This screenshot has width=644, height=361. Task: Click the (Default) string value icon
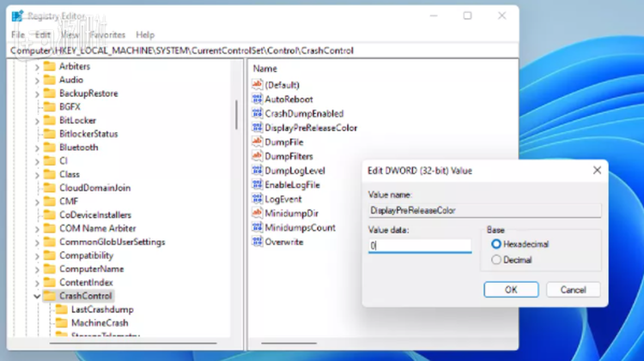(257, 85)
